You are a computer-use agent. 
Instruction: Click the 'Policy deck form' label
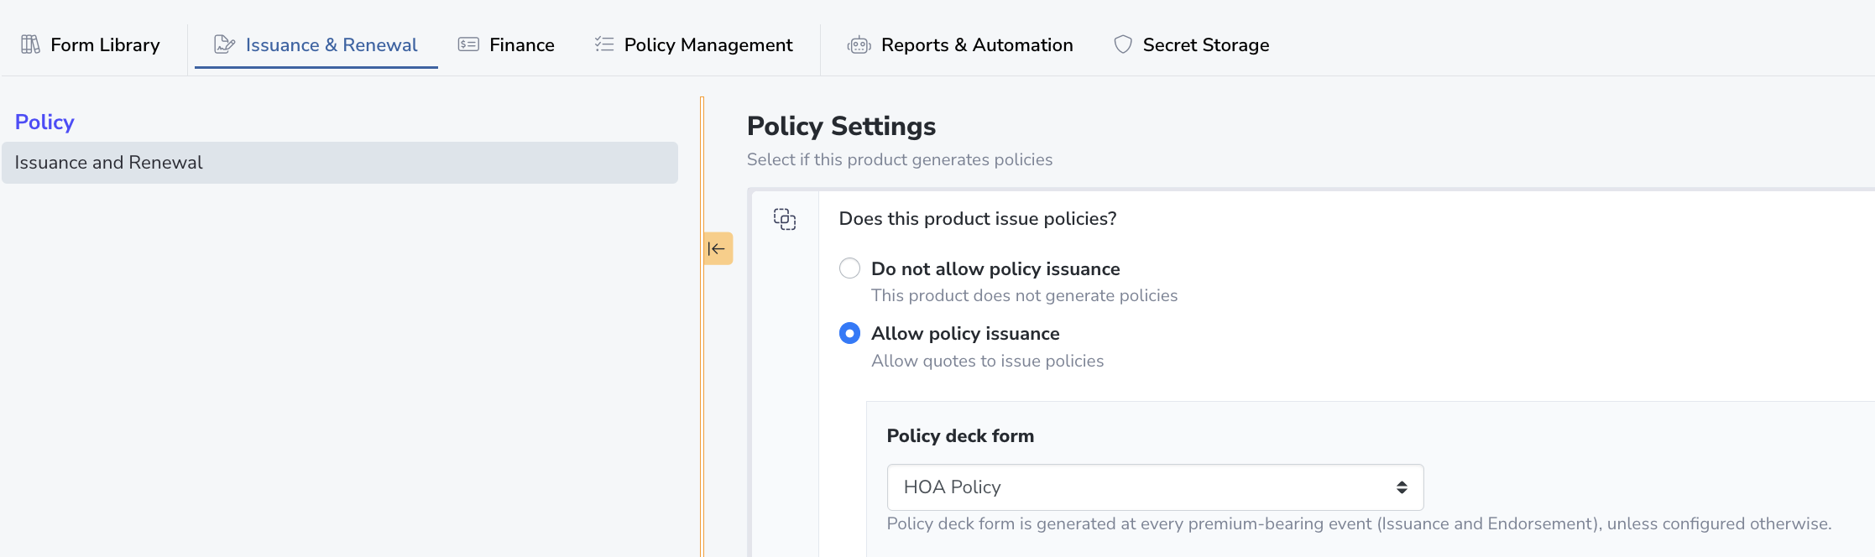960,436
